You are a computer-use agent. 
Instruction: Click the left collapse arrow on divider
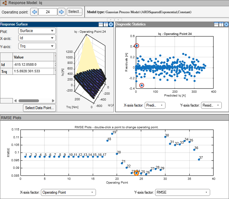point(110,19)
